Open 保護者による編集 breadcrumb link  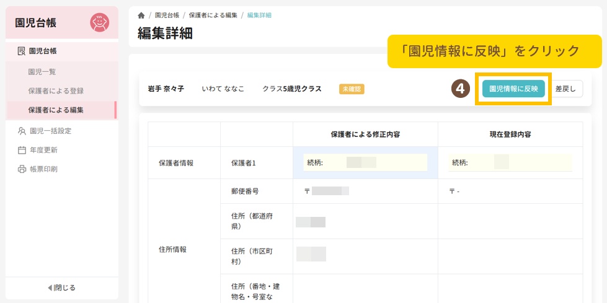point(213,15)
